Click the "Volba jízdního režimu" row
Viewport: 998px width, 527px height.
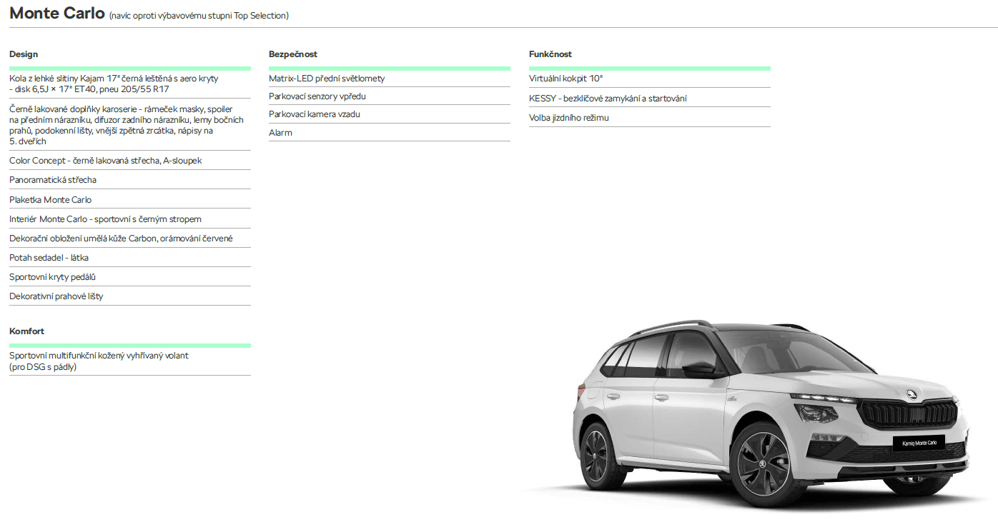pyautogui.click(x=650, y=118)
